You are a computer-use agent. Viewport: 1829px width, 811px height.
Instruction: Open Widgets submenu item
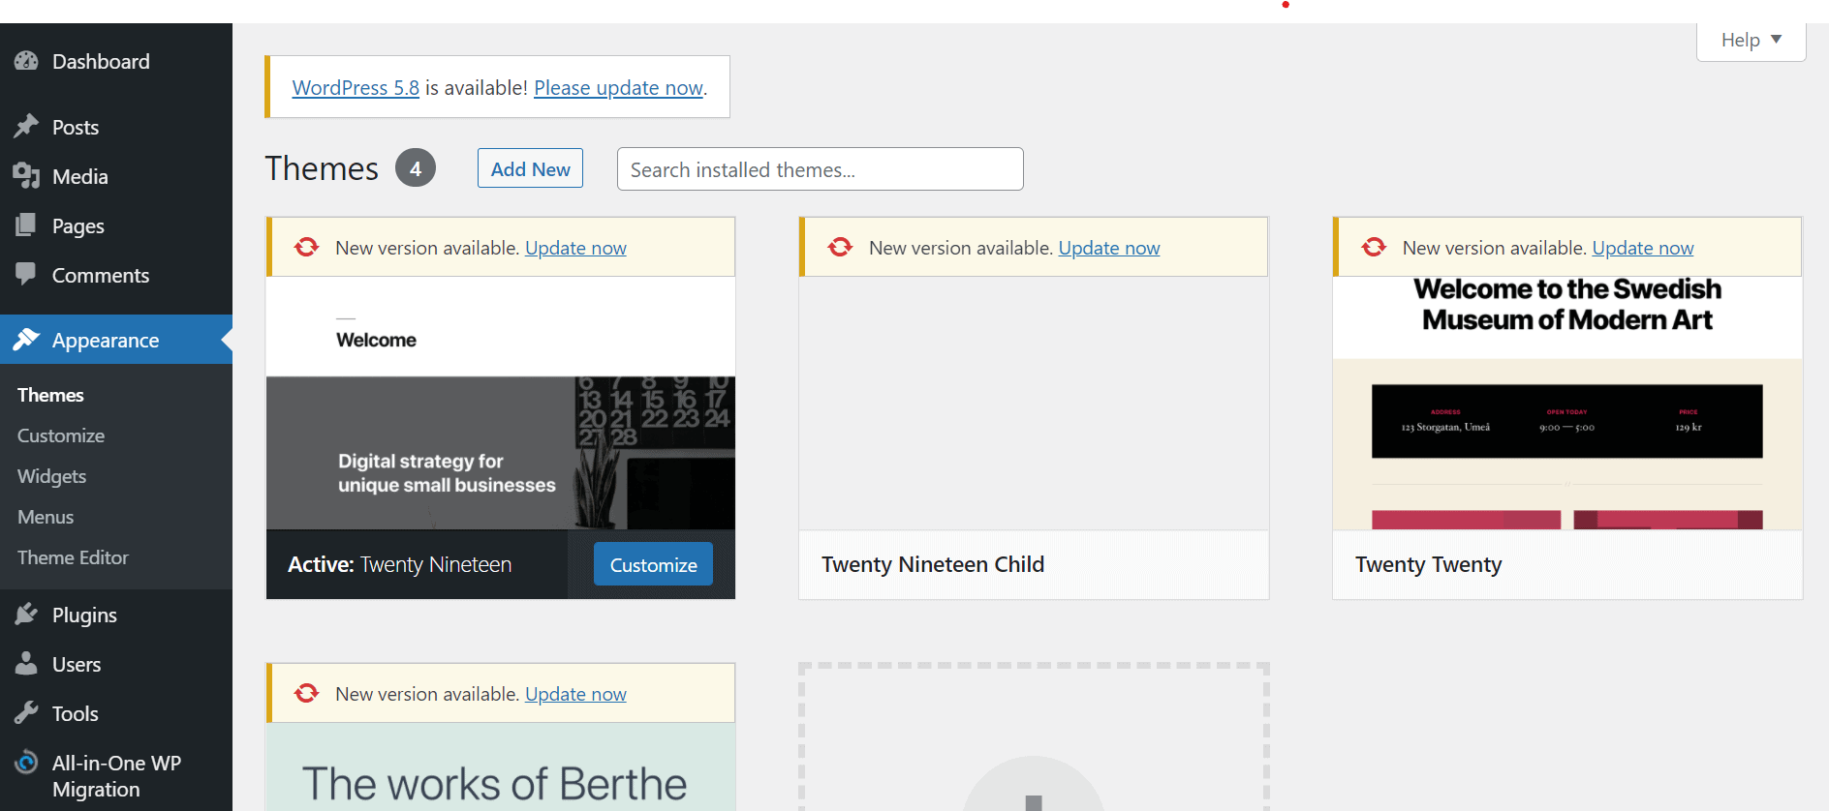pyautogui.click(x=52, y=476)
